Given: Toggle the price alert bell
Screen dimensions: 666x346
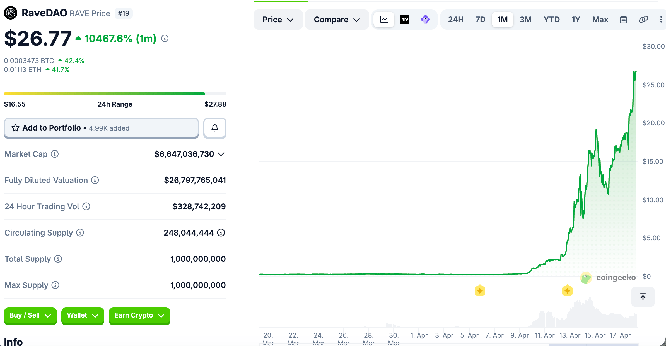Looking at the screenshot, I should pyautogui.click(x=214, y=128).
